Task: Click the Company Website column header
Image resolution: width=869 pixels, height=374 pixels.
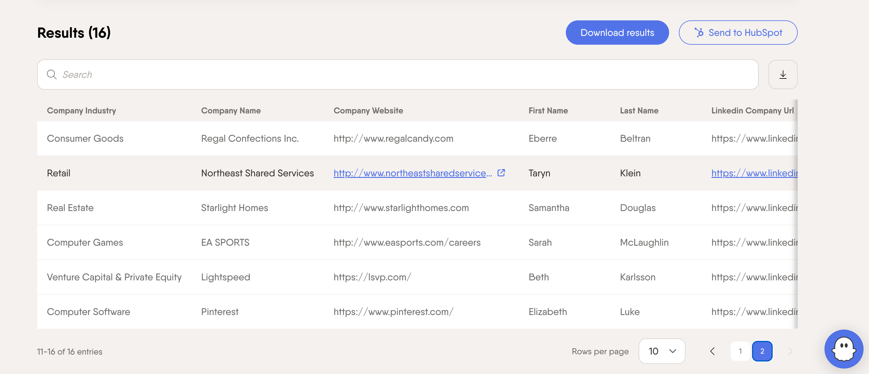Action: tap(368, 110)
